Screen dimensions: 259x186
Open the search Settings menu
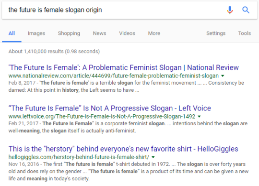(216, 33)
